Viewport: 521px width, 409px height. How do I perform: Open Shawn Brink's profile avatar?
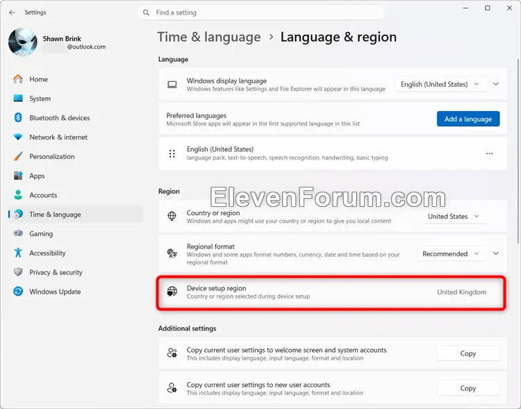click(23, 42)
